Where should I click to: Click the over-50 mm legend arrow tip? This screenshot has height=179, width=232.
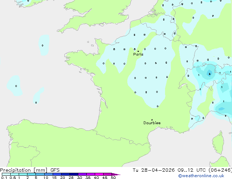(x=116, y=174)
